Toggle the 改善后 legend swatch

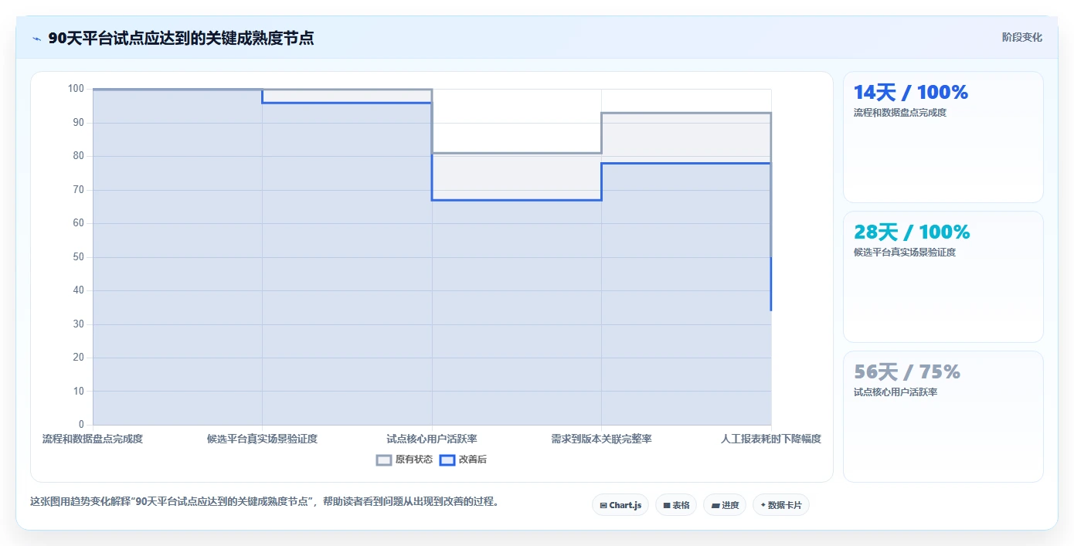(447, 460)
